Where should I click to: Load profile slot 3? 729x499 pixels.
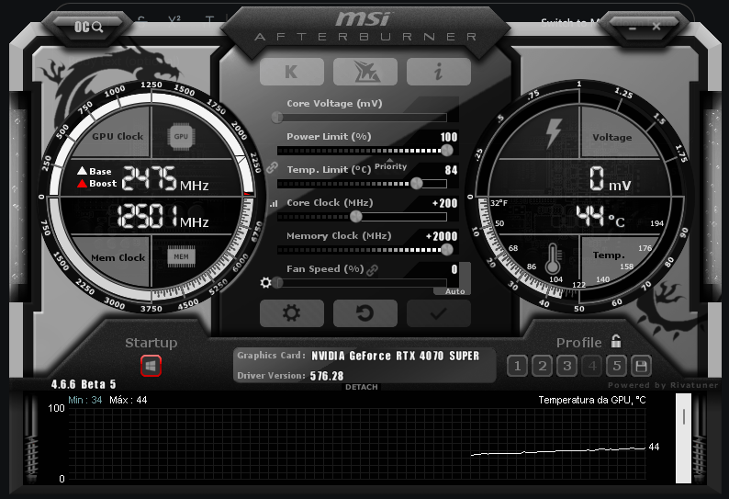click(566, 367)
